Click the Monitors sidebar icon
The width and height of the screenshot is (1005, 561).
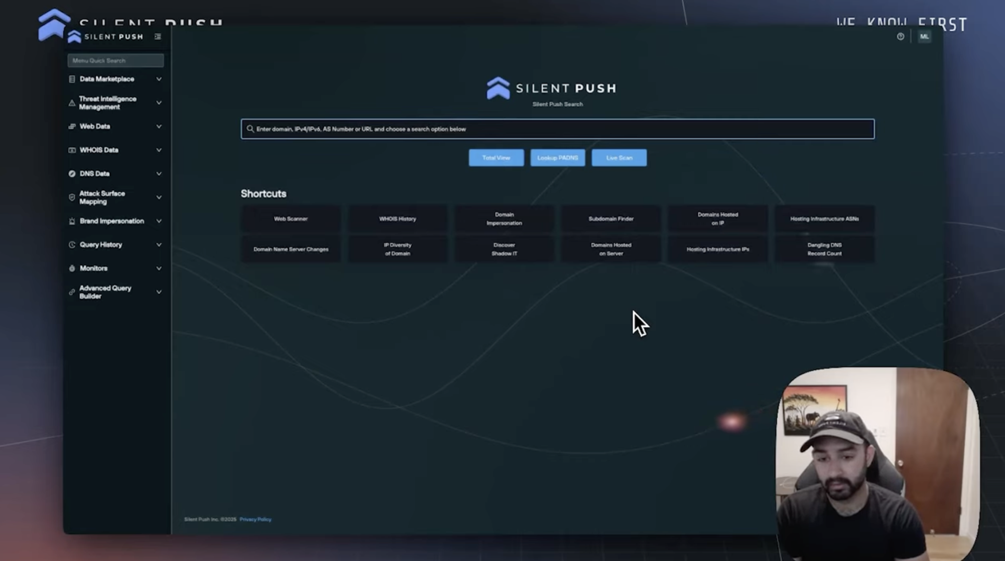[72, 269]
